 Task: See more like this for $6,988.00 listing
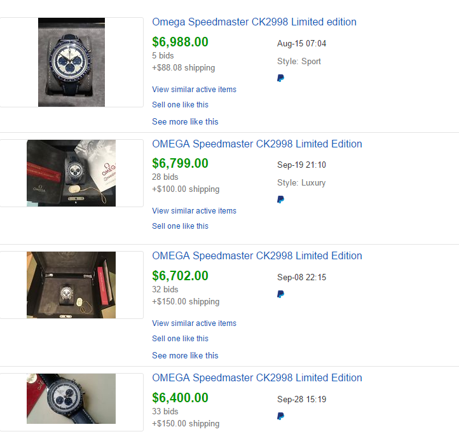point(185,121)
